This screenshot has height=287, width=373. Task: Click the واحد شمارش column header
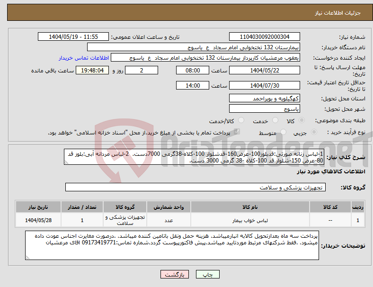(169, 207)
